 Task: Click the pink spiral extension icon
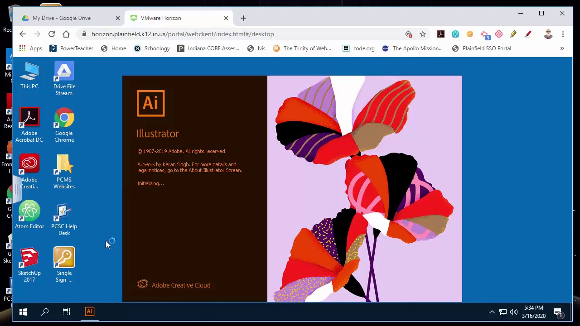pos(499,34)
